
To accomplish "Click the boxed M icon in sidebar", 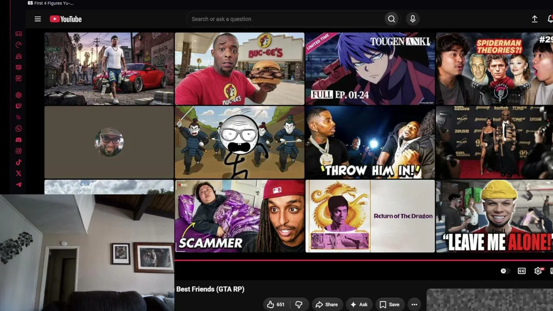I will point(19,79).
